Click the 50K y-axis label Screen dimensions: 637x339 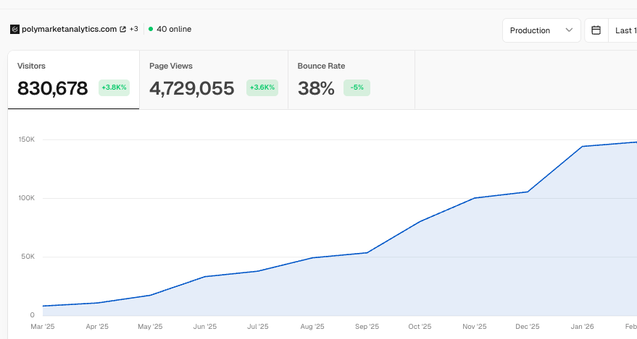(28, 257)
